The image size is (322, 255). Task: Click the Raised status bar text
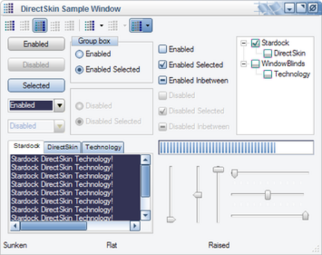pos(219,245)
